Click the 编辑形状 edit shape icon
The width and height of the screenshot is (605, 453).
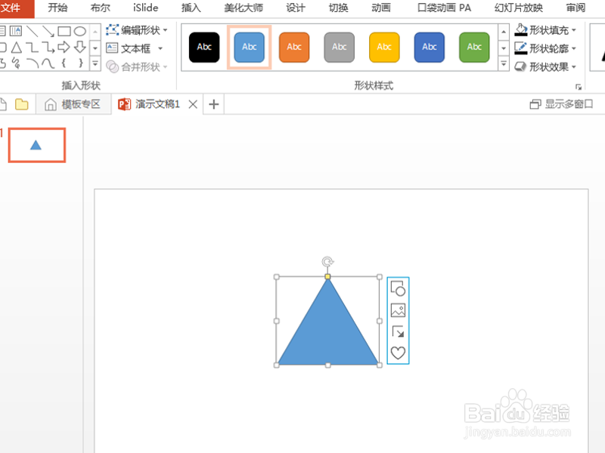click(x=112, y=29)
